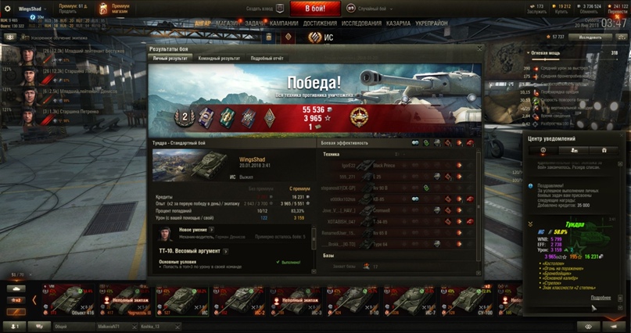
Task: Click the red В бой! button
Action: click(315, 9)
